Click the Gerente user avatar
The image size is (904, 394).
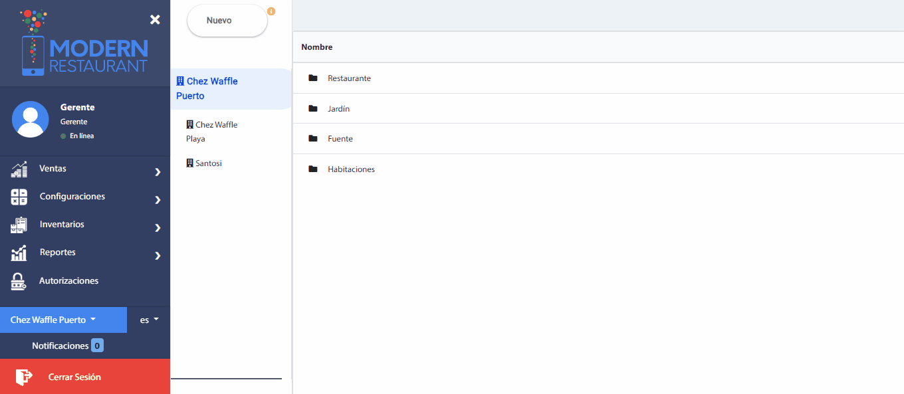pyautogui.click(x=31, y=120)
